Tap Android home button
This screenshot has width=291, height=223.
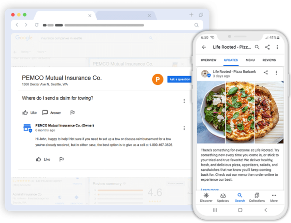(x=240, y=210)
